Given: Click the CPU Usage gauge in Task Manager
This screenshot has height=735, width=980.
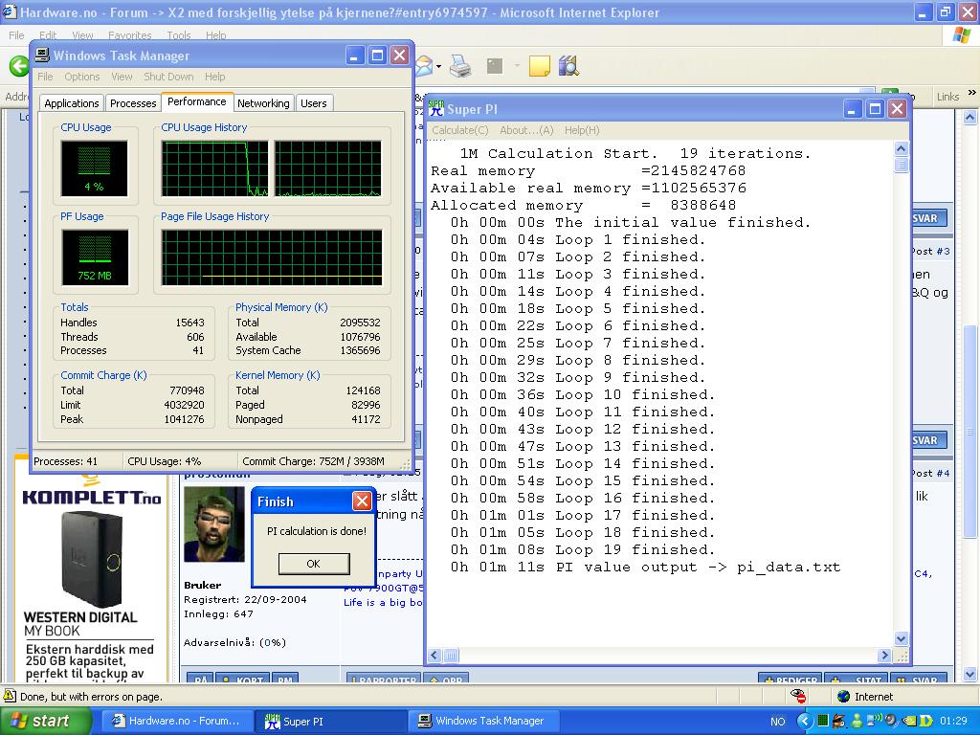Looking at the screenshot, I should click(x=95, y=168).
